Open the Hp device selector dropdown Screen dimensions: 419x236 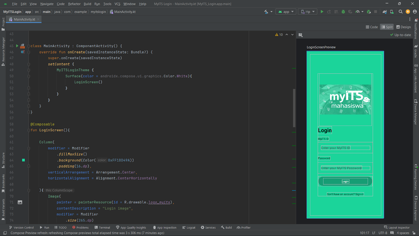(308, 12)
